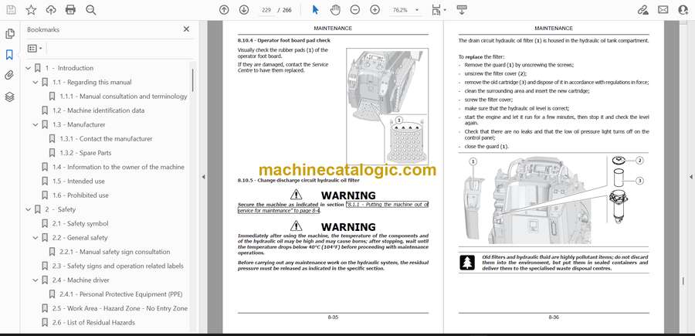The width and height of the screenshot is (695, 336).
Task: Collapse the '2.2 - General safety' bookmark
Action: pyautogui.click(x=36, y=238)
